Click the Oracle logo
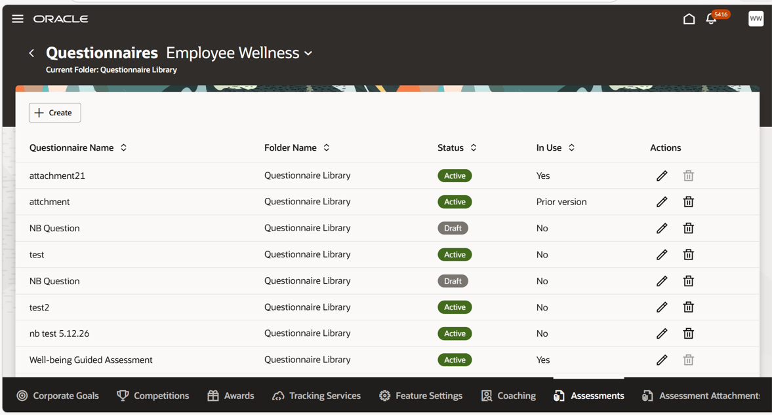The width and height of the screenshot is (772, 416). click(x=60, y=19)
